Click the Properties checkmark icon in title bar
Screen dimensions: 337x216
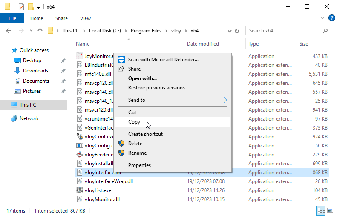21,7
